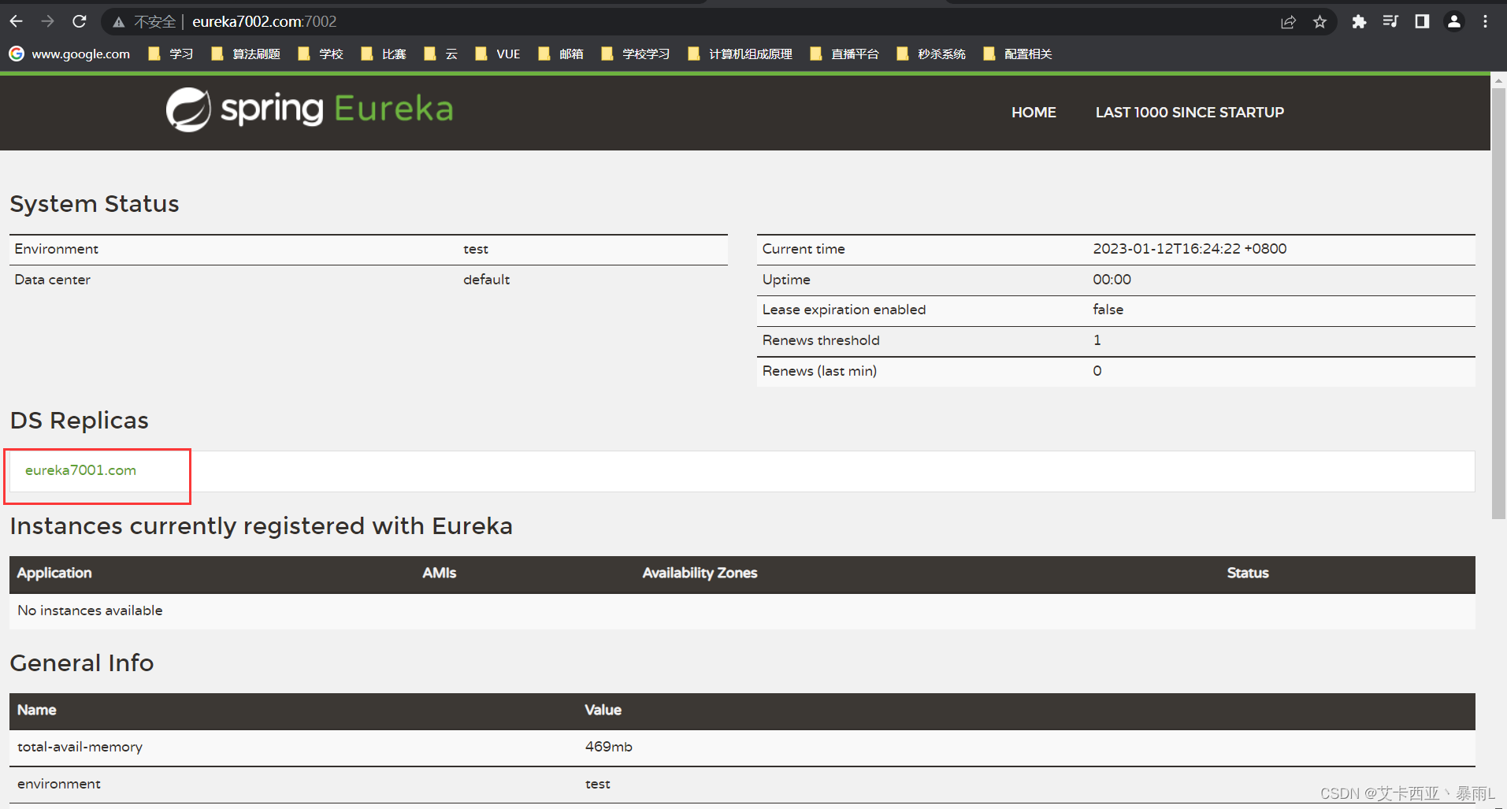
Task: Click the address bar URL eureka7002.com:7002
Action: point(264,22)
